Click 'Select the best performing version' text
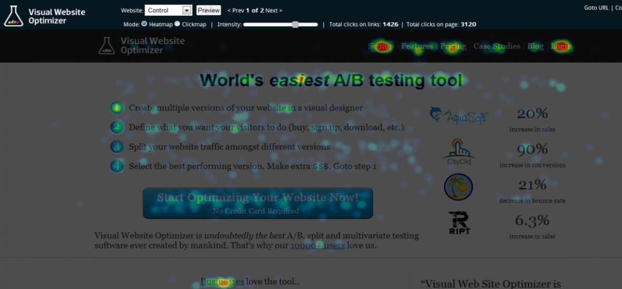The image size is (622, 289). [x=252, y=166]
